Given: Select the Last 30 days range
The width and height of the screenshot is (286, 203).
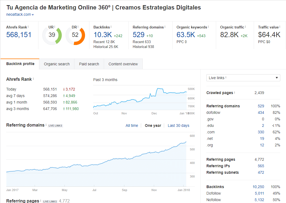Looking at the screenshot, I should (x=178, y=125).
